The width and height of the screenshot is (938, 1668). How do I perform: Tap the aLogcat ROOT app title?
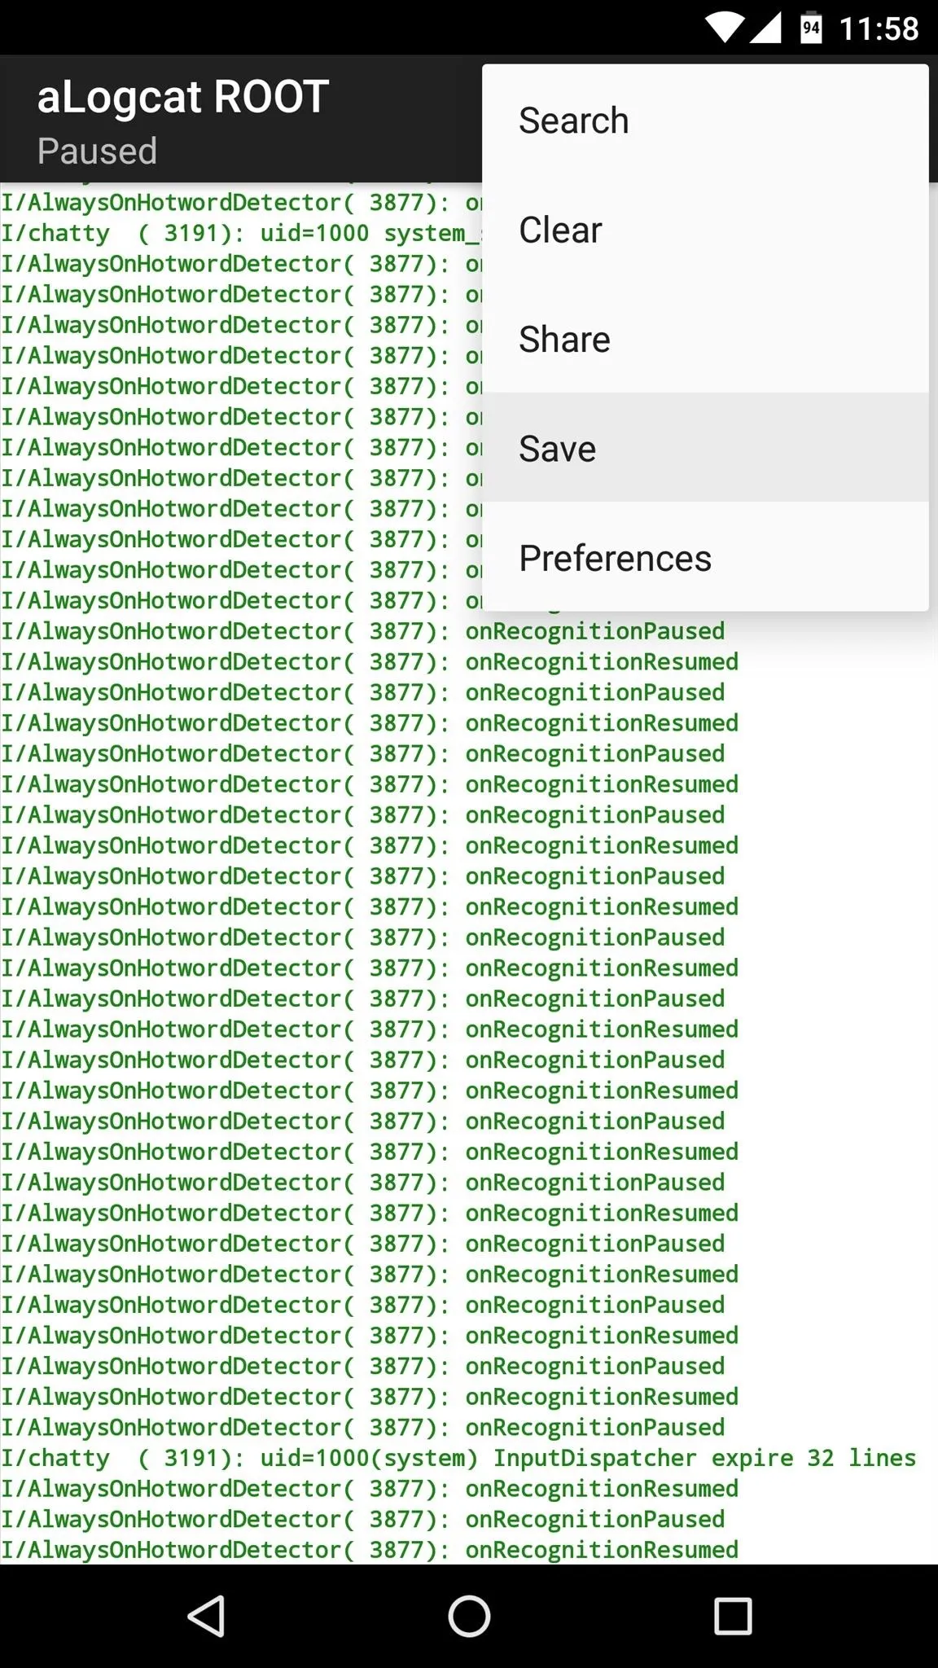click(183, 97)
